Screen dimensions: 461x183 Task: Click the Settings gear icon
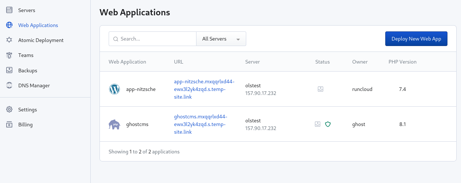(x=10, y=110)
